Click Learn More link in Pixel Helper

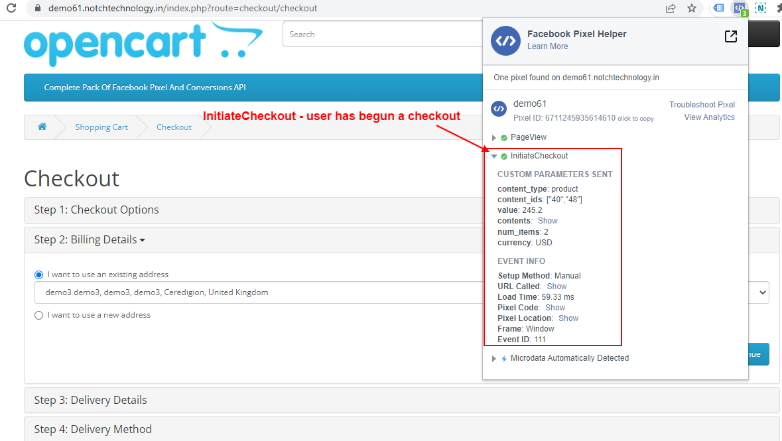[548, 46]
